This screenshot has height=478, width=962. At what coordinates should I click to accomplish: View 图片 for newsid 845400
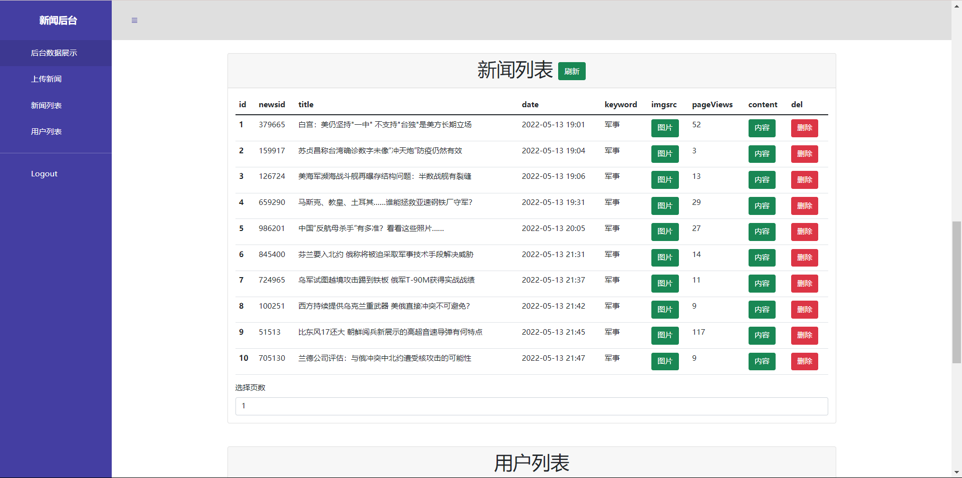tap(665, 258)
